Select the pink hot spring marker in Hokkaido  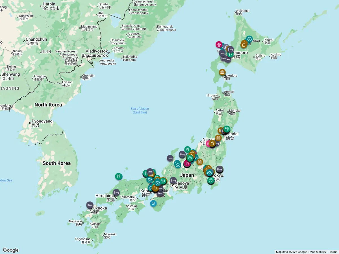click(x=219, y=44)
